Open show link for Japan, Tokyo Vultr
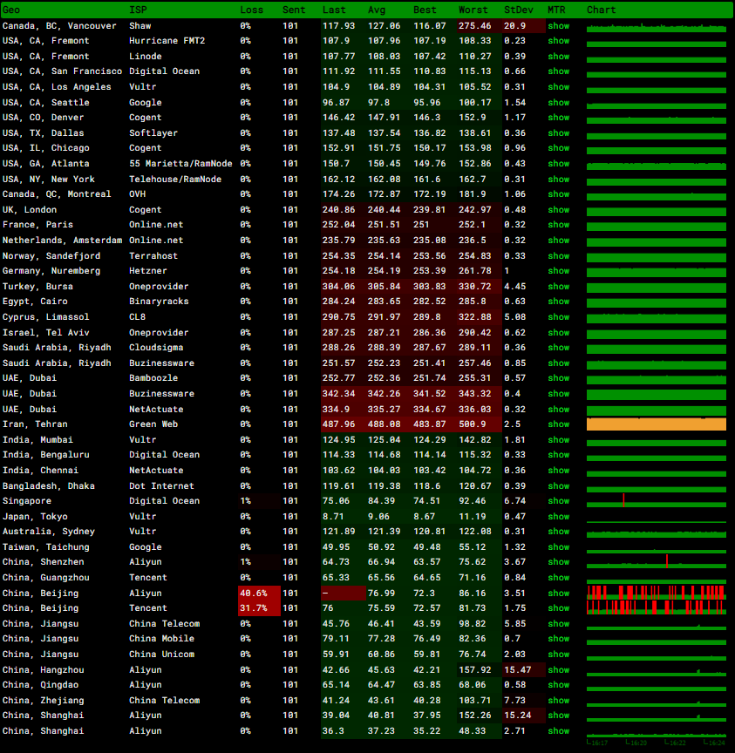 pyautogui.click(x=558, y=517)
